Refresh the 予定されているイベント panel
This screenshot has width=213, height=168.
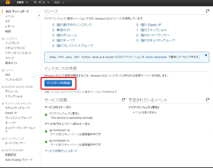(207, 100)
